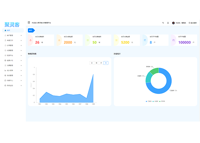Click the home icon beside 首页 in the sidebar
The height and width of the screenshot is (143, 200).
[5, 30]
